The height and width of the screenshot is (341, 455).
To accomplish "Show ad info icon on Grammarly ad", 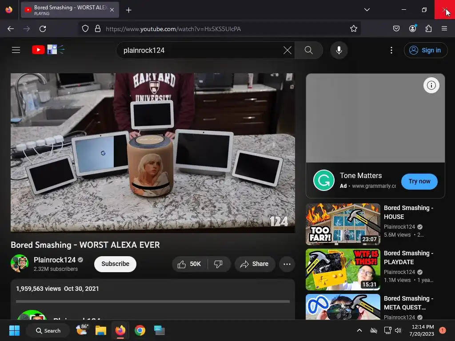I will (x=431, y=85).
